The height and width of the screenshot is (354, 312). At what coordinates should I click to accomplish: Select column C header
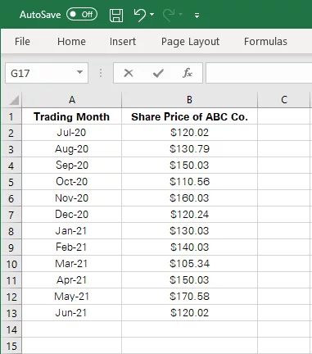pyautogui.click(x=284, y=100)
